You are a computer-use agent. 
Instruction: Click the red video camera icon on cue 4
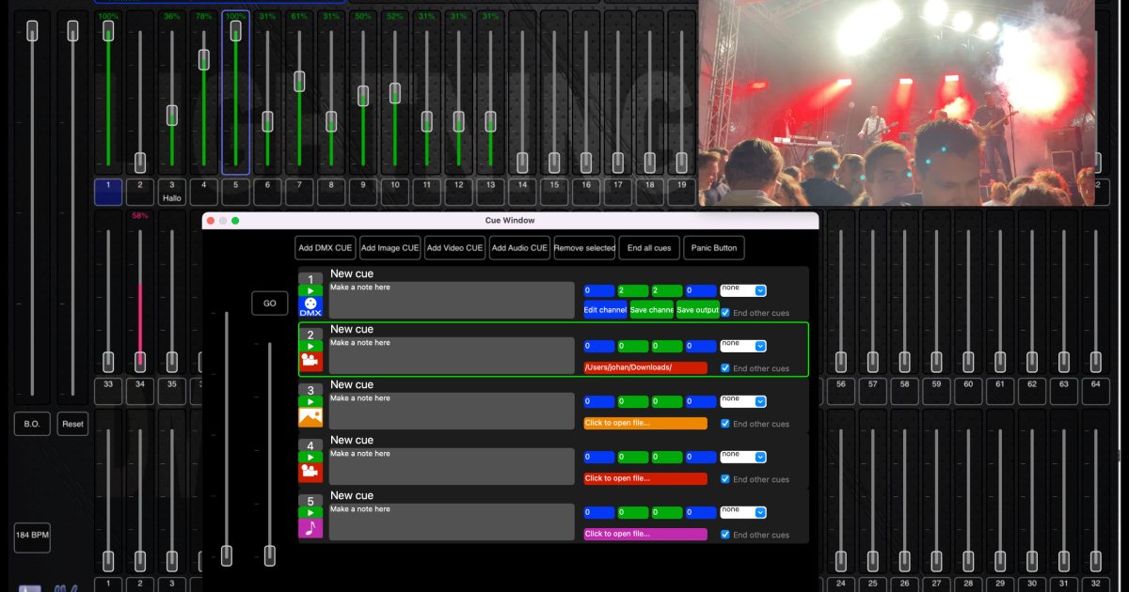[310, 474]
